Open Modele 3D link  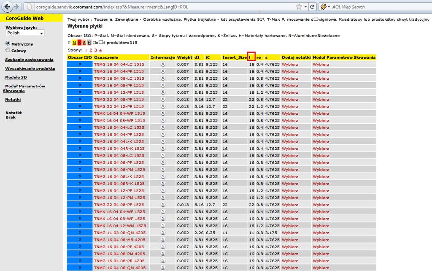click(x=16, y=77)
